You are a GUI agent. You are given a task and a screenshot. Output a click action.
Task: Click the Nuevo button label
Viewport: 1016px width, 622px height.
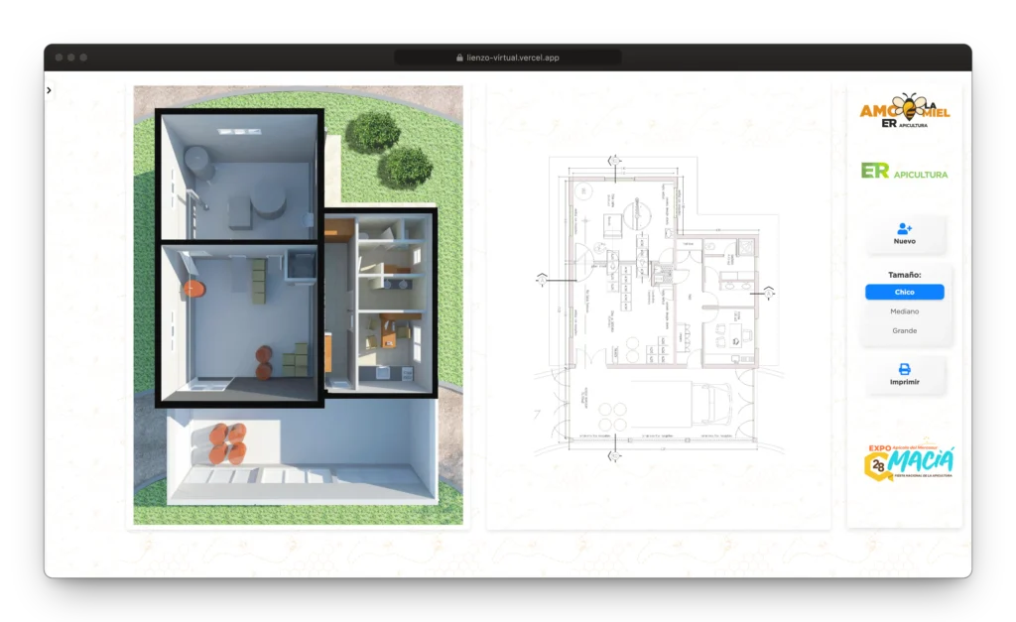905,241
